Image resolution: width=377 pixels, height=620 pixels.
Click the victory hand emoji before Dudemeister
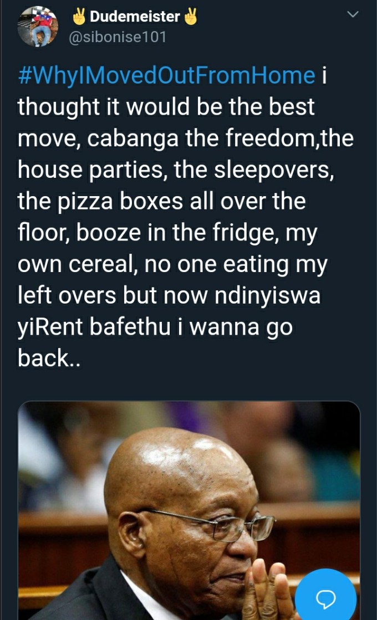tap(79, 16)
